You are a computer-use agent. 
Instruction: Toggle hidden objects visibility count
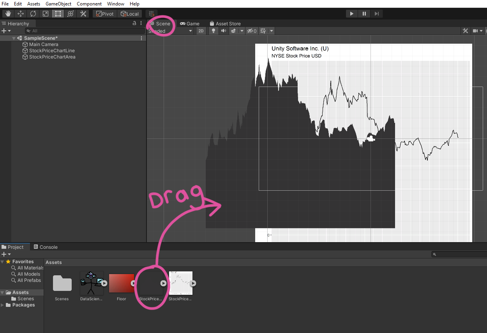(x=252, y=31)
